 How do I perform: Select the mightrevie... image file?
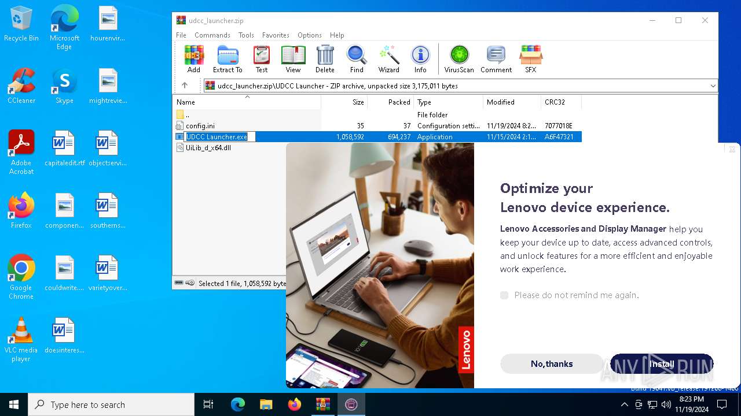click(x=108, y=86)
